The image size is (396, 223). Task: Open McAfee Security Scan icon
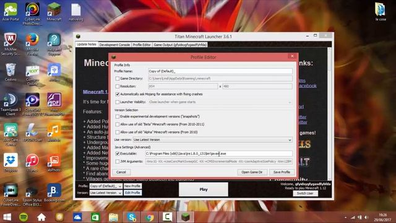click(x=11, y=44)
